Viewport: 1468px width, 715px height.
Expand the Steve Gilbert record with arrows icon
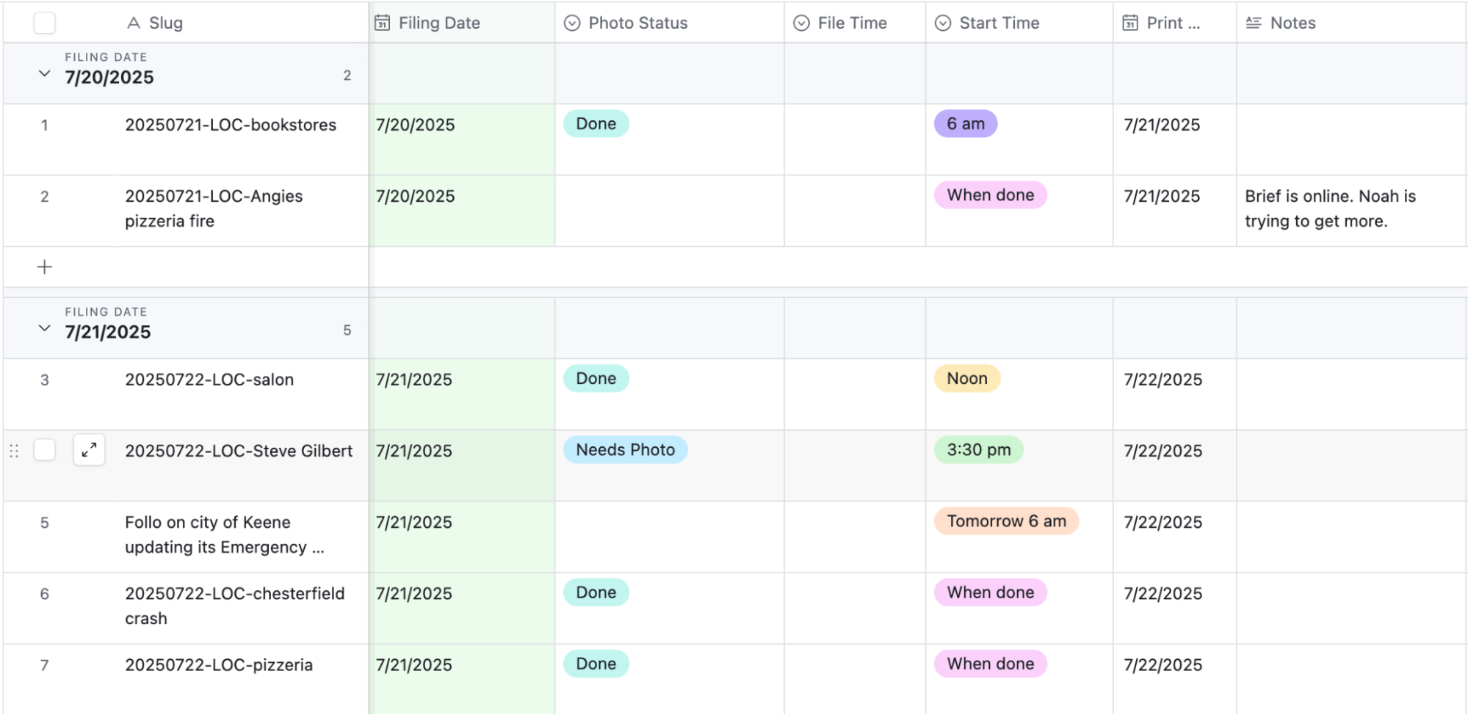[x=89, y=450]
